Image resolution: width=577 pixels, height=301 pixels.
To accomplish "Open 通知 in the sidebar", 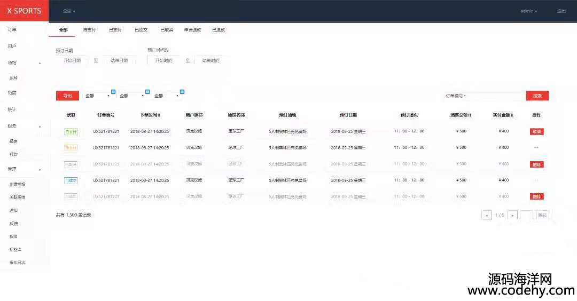I will click(x=13, y=211).
